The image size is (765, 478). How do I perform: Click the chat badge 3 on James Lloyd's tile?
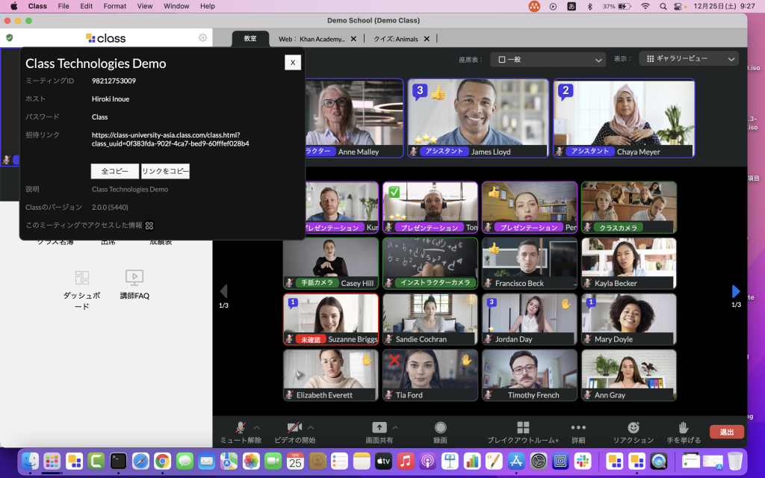pos(420,91)
